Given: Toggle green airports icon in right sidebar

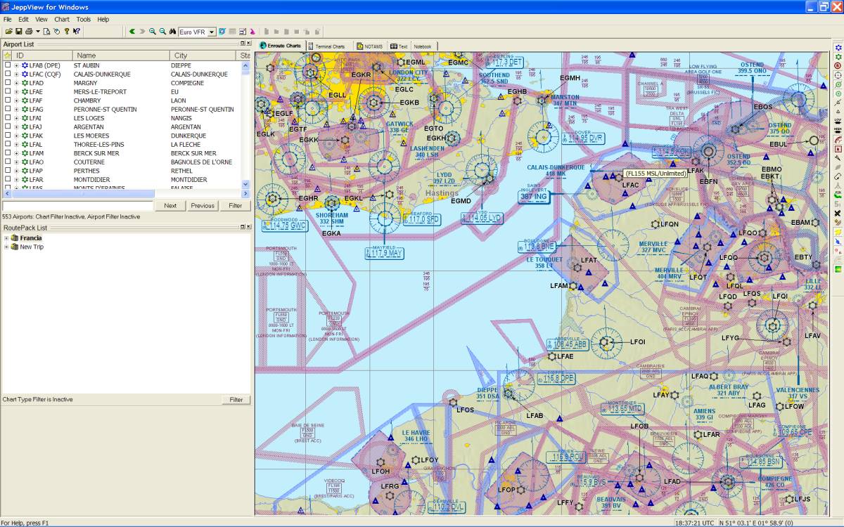Looking at the screenshot, I should [838, 57].
